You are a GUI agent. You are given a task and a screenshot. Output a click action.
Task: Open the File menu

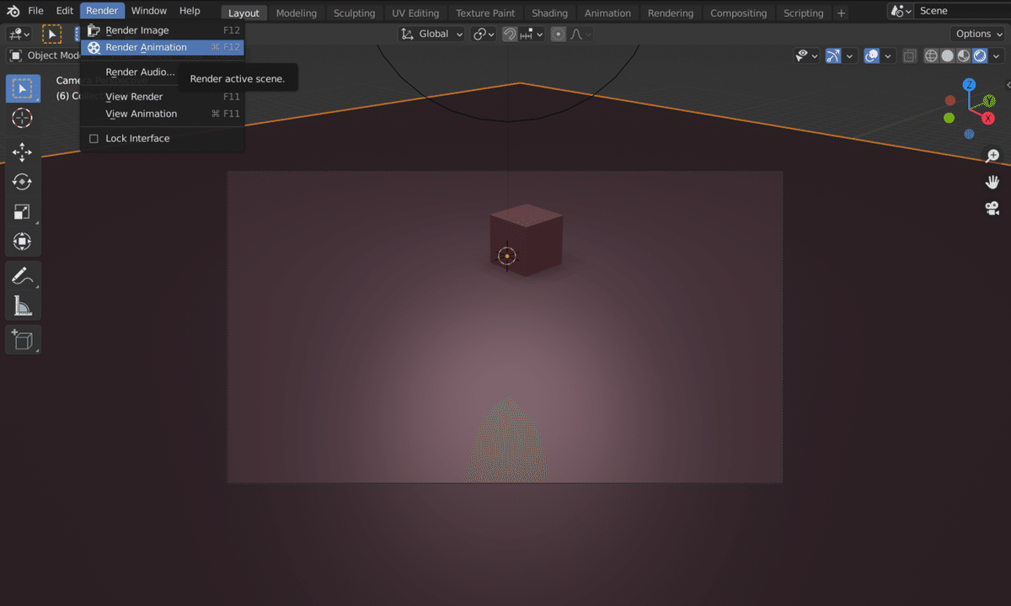pyautogui.click(x=35, y=11)
